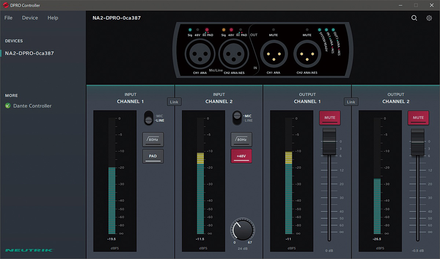Click the 0 dB fader value on Output Channel 1
Screen dimensions: 440x259
click(x=329, y=251)
